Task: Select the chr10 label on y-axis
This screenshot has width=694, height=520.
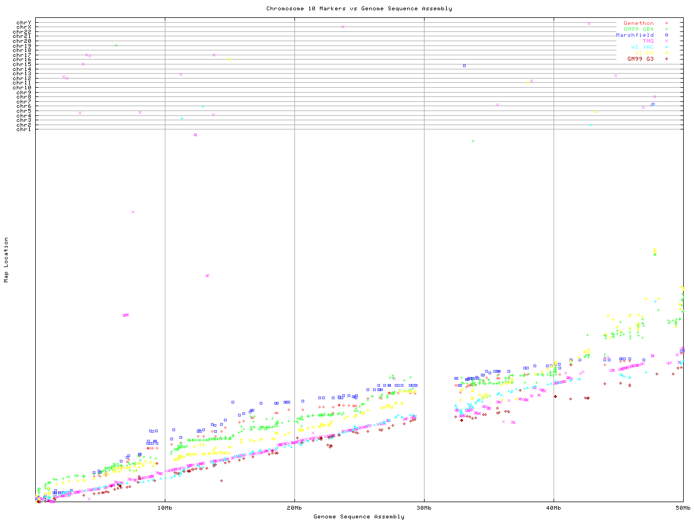Action: click(22, 88)
